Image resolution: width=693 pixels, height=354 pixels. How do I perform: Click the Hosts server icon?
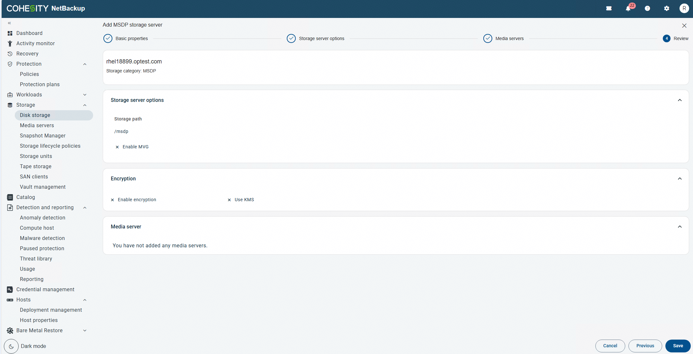(x=10, y=300)
